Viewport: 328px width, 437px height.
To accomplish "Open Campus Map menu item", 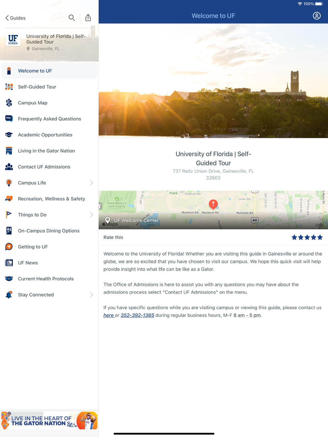I will (x=49, y=103).
